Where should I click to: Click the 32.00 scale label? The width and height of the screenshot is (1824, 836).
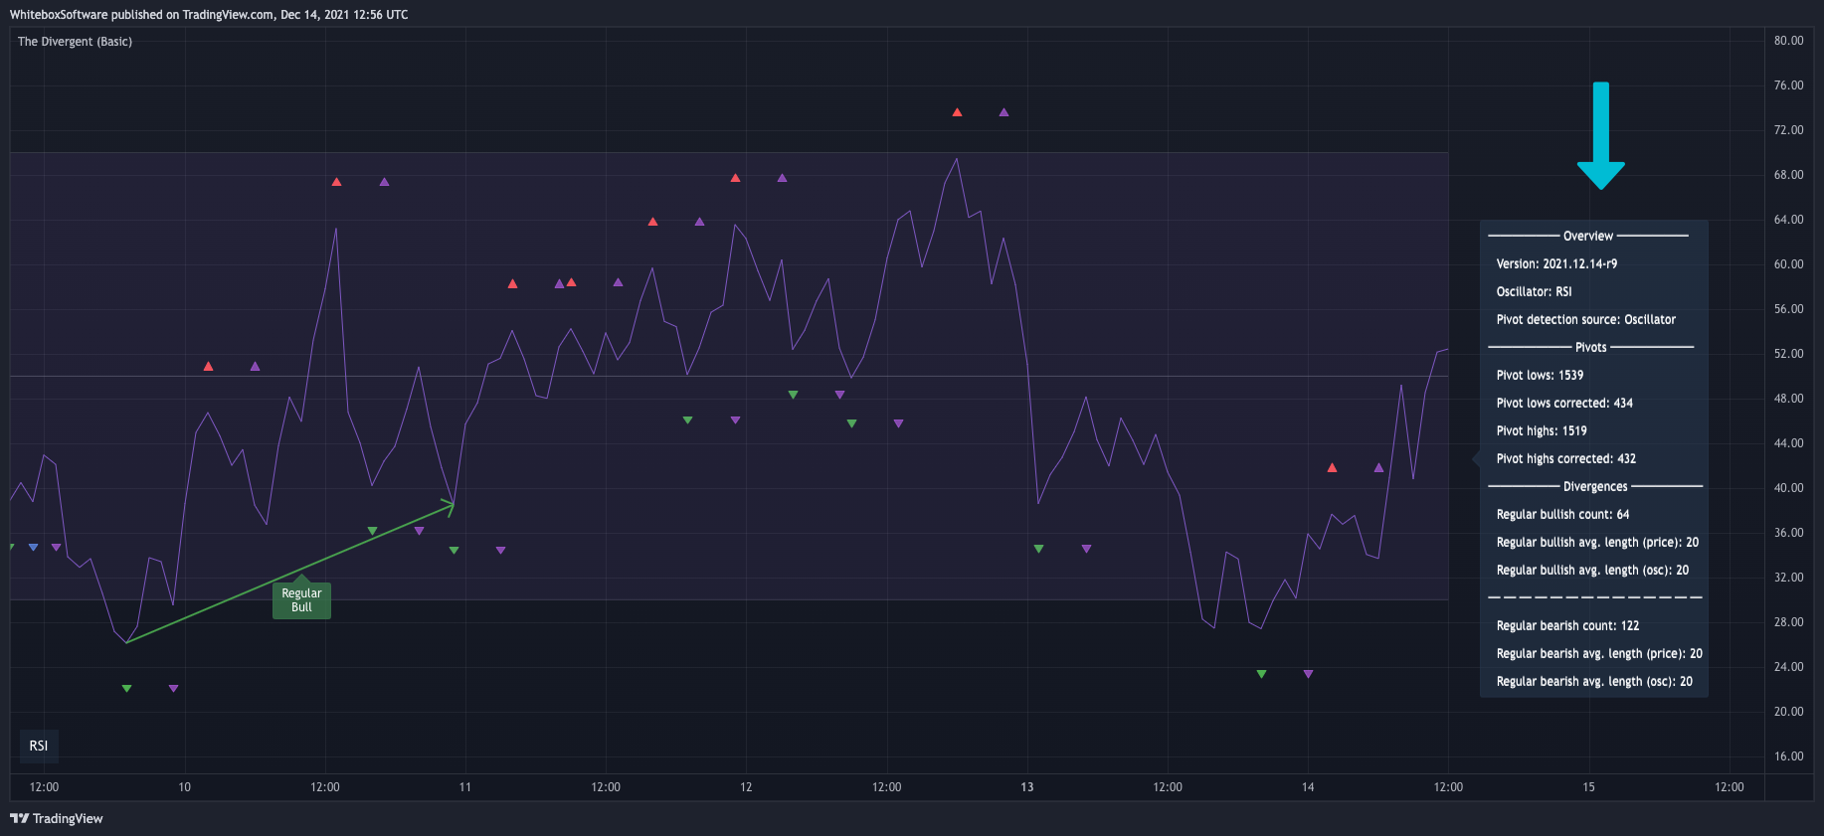1788,578
